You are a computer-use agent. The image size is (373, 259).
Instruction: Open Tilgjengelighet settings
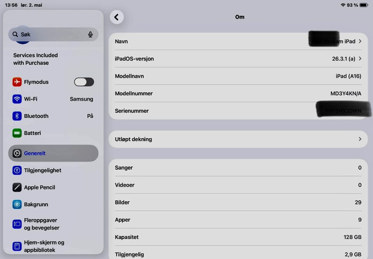coord(53,170)
